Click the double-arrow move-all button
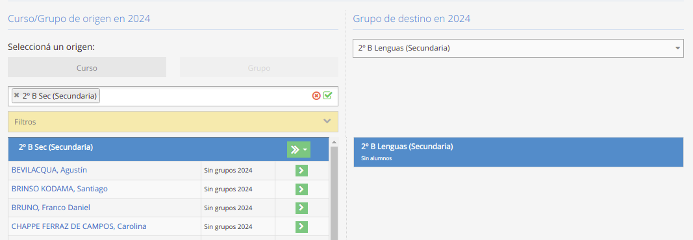Image resolution: width=693 pixels, height=240 pixels. [x=296, y=150]
